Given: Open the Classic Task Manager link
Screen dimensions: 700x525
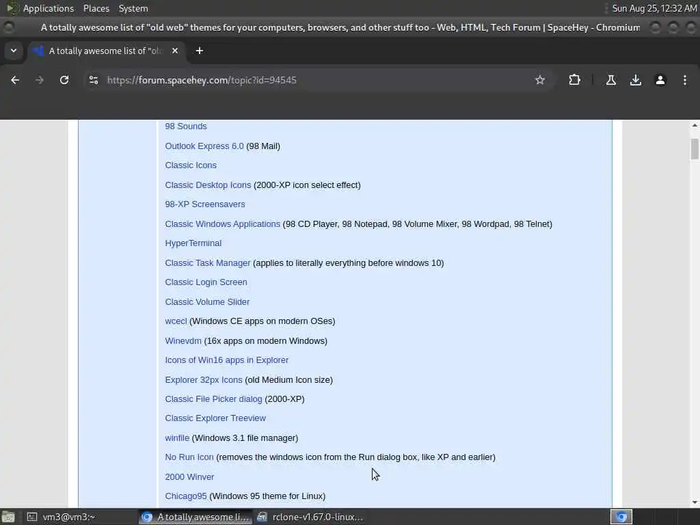Looking at the screenshot, I should (x=208, y=263).
